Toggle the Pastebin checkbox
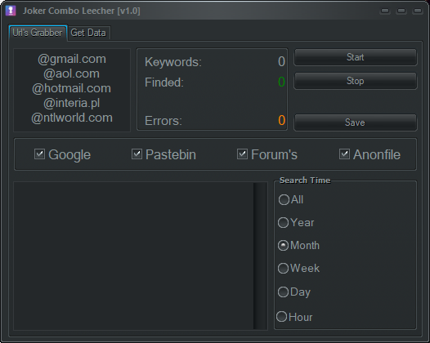 coord(137,154)
